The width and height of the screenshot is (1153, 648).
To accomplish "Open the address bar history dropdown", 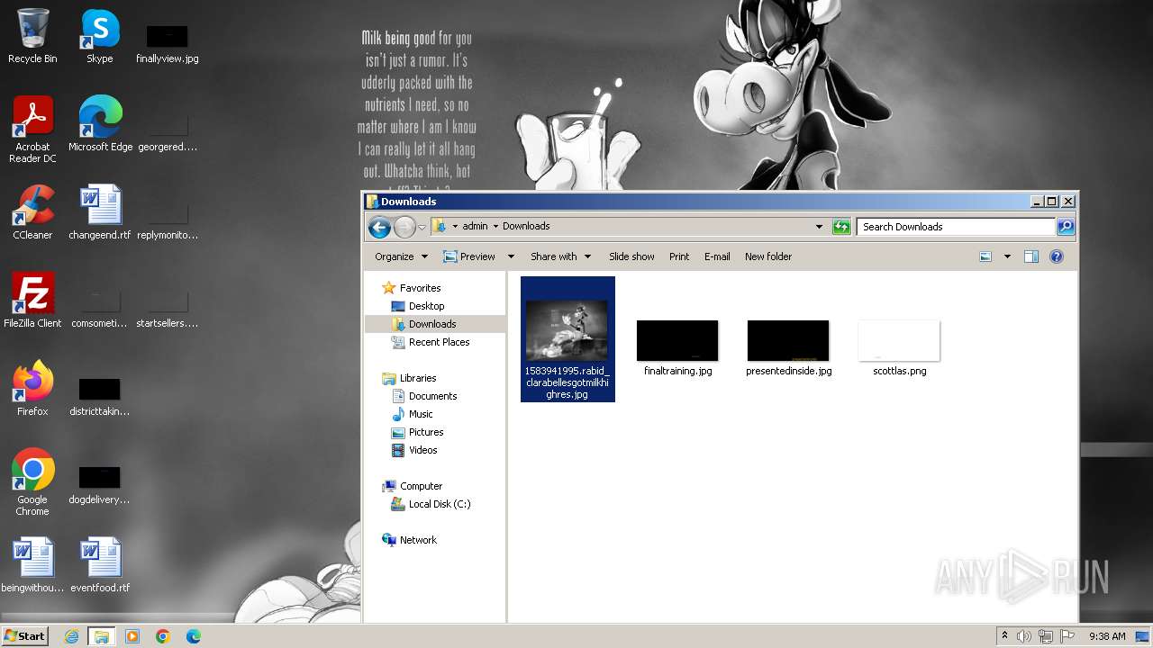I will pyautogui.click(x=819, y=227).
